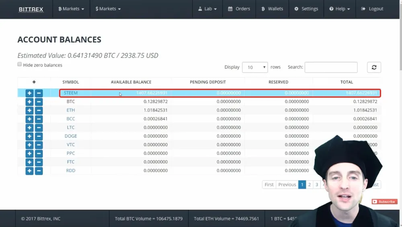Sort by TOTAL column header
Image resolution: width=402 pixels, height=227 pixels.
coord(347,82)
